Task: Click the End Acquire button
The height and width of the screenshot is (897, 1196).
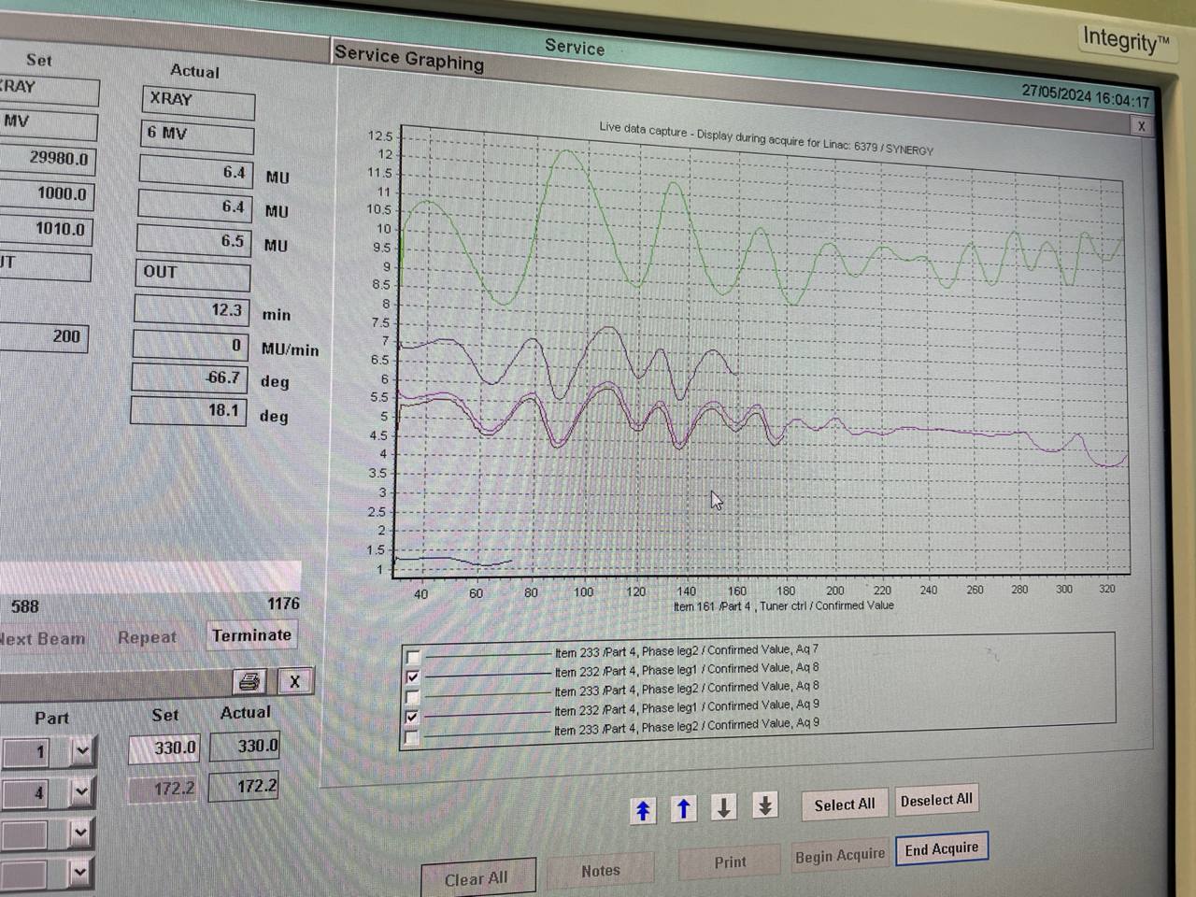Action: coord(942,849)
